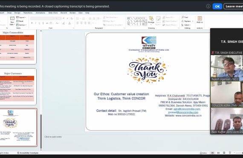Click the zoom slider in status bar
243x158 pixels.
pyautogui.click(x=238, y=153)
